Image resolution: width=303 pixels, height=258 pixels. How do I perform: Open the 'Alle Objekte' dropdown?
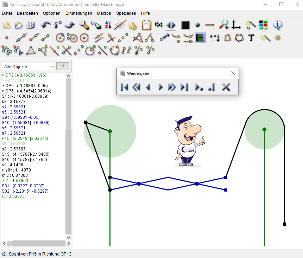click(29, 66)
